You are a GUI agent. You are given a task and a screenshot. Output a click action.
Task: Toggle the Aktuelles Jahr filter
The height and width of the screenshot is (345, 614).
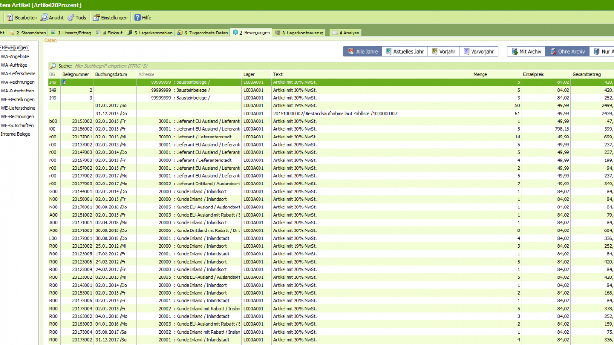coord(405,51)
